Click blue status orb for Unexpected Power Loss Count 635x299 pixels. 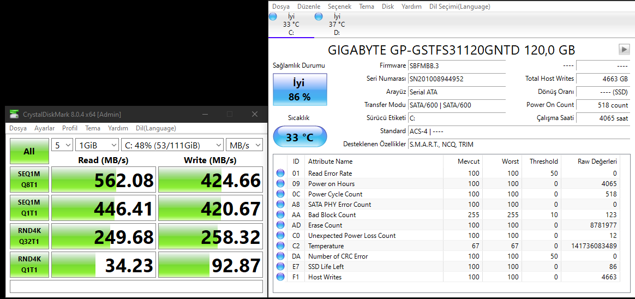(280, 235)
